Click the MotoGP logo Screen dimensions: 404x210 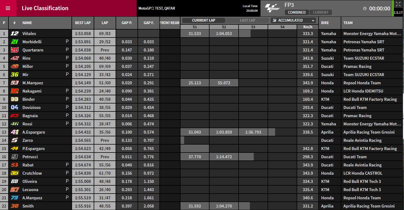(272, 8)
